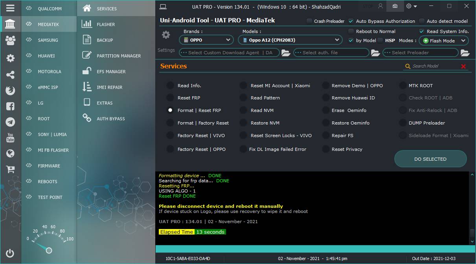Browse folder for Custom Download Agent
The height and width of the screenshot is (264, 476).
point(286,53)
